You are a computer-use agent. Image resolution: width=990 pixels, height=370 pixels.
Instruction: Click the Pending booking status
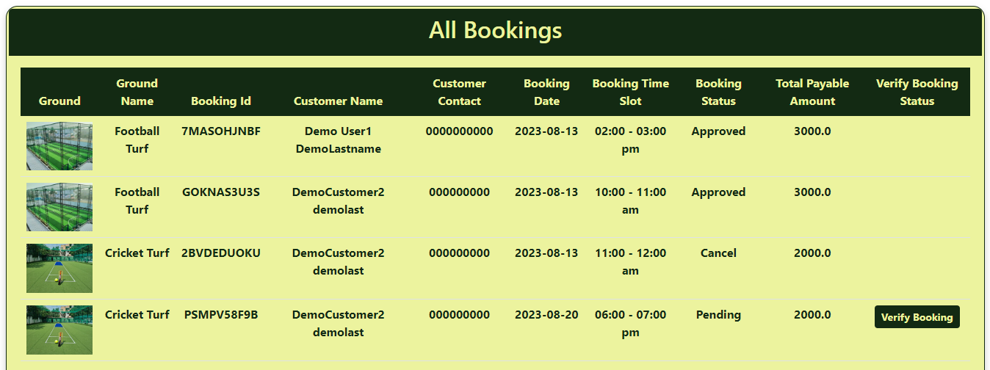pos(718,315)
